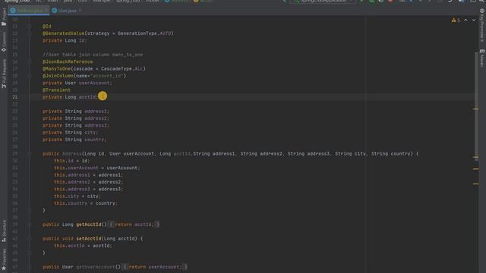Click 'this.country = country' line
Image resolution: width=486 pixels, height=273 pixels.
tap(86, 203)
